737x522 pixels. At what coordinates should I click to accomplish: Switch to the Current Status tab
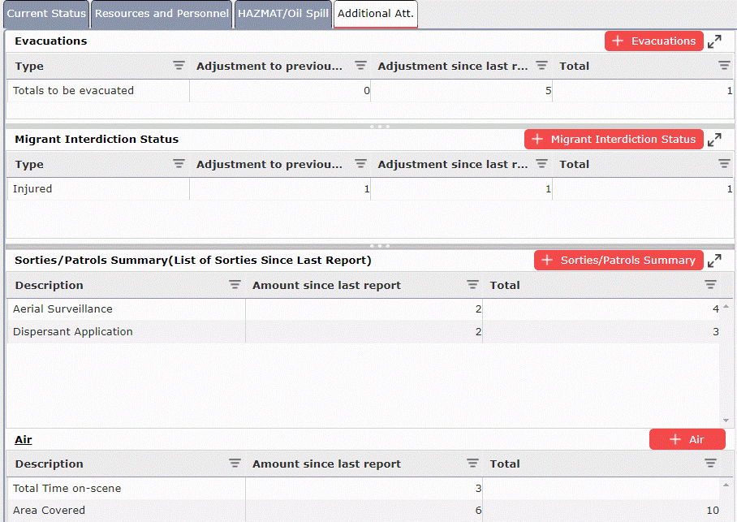coord(45,14)
